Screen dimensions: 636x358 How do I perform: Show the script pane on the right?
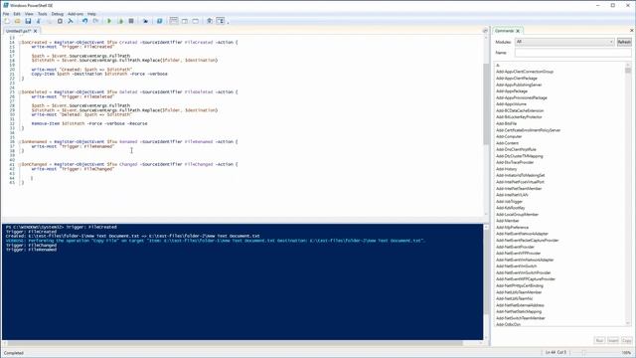[185, 21]
